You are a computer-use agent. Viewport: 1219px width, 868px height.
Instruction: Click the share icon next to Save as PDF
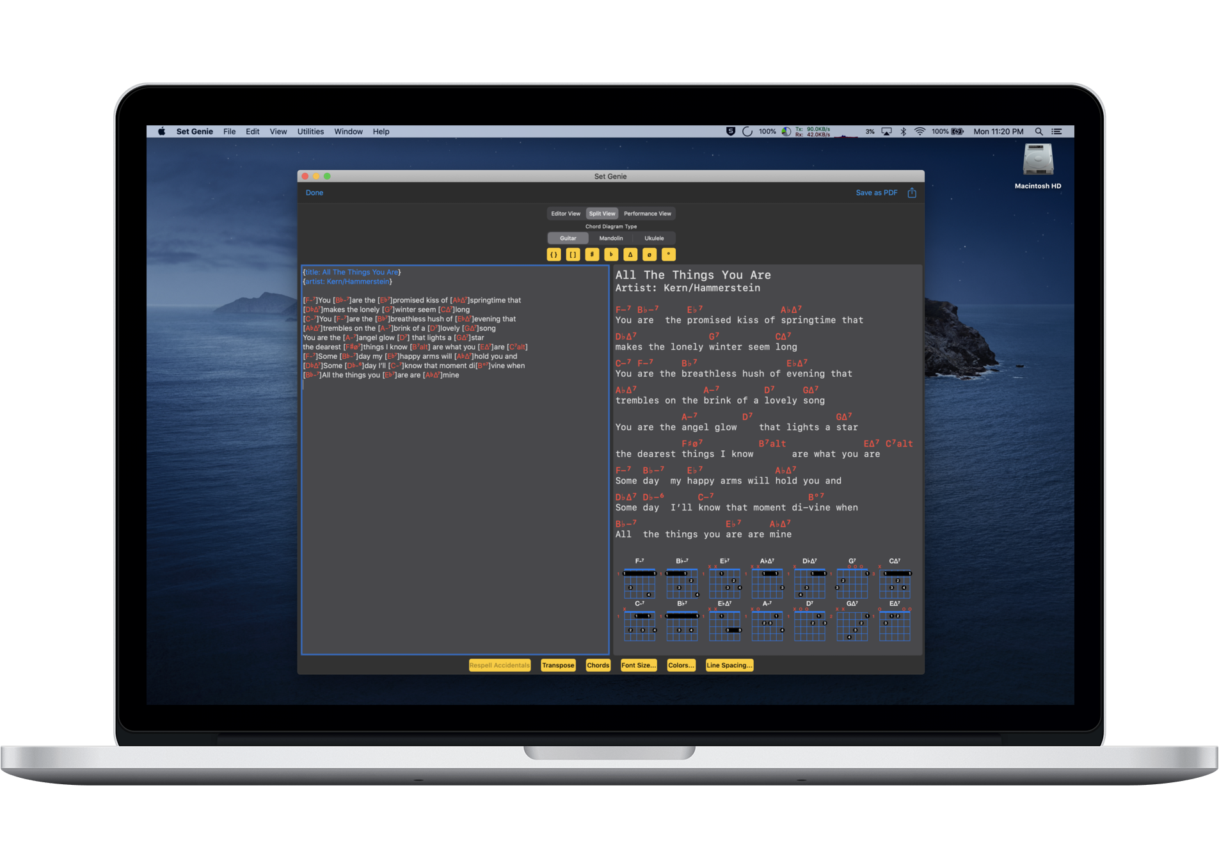coord(912,193)
